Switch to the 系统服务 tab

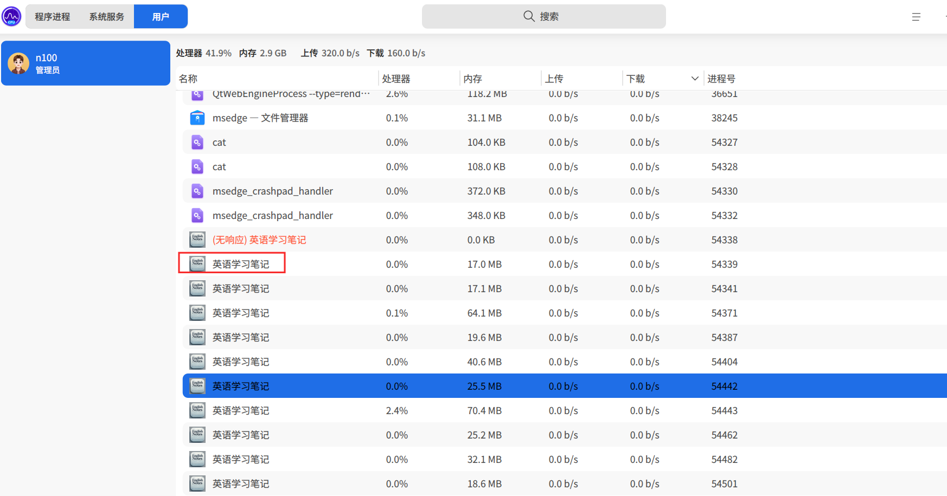pyautogui.click(x=107, y=17)
